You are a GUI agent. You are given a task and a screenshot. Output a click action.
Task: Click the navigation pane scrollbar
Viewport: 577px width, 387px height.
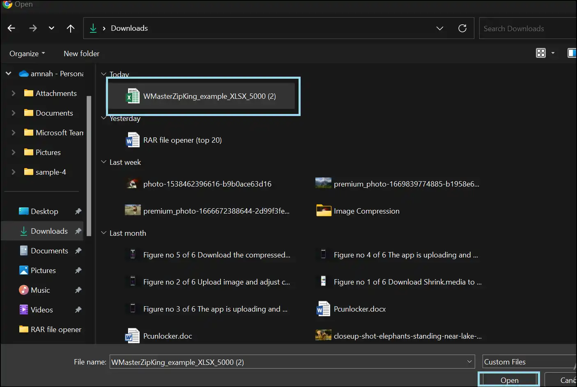[89, 166]
